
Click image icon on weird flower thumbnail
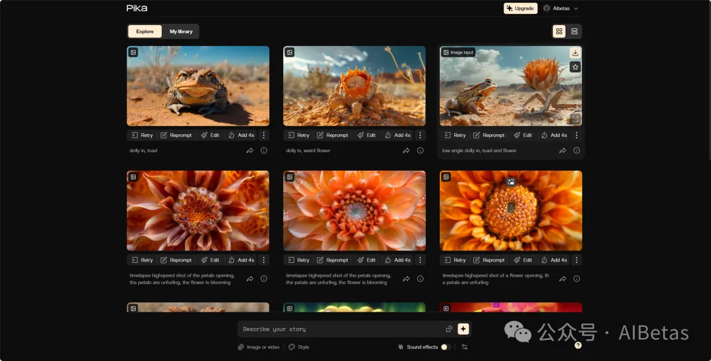coord(290,53)
